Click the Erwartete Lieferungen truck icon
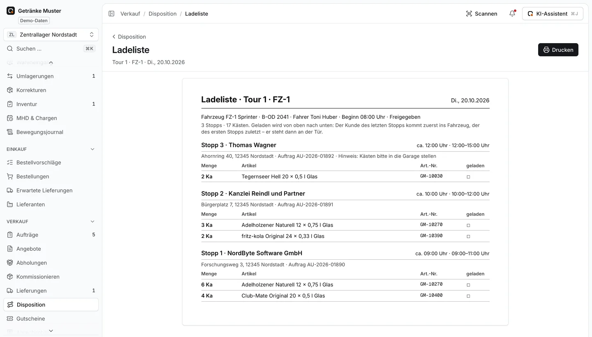592x337 pixels. 10,190
